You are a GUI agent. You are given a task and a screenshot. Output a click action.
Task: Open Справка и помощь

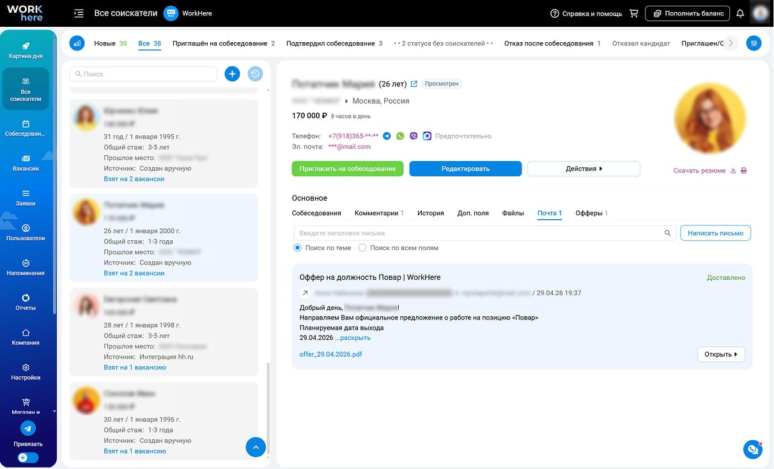point(586,13)
